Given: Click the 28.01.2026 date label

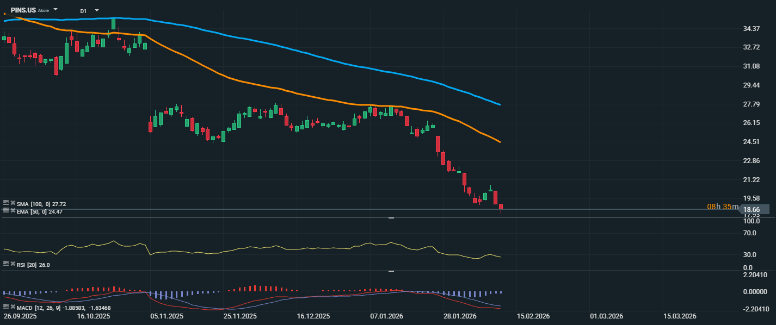Looking at the screenshot, I should coord(460,316).
